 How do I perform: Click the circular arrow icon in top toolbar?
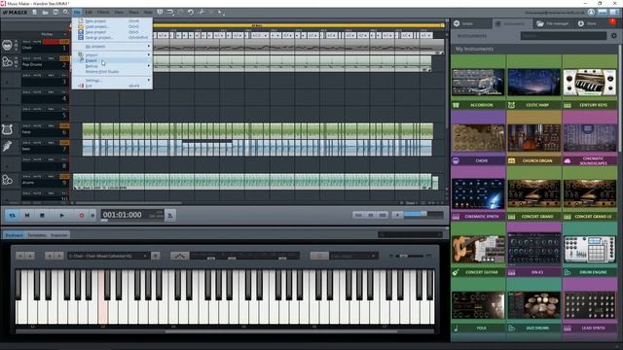tap(191, 13)
